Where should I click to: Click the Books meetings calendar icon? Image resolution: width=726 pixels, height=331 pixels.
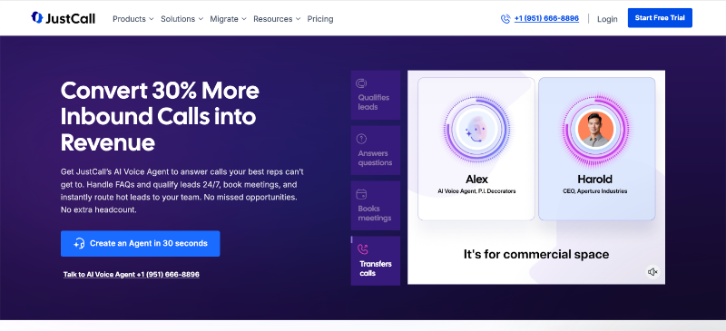[x=361, y=194]
